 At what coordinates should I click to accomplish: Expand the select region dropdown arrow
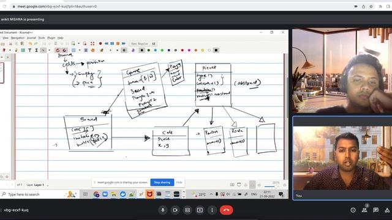click(x=80, y=50)
